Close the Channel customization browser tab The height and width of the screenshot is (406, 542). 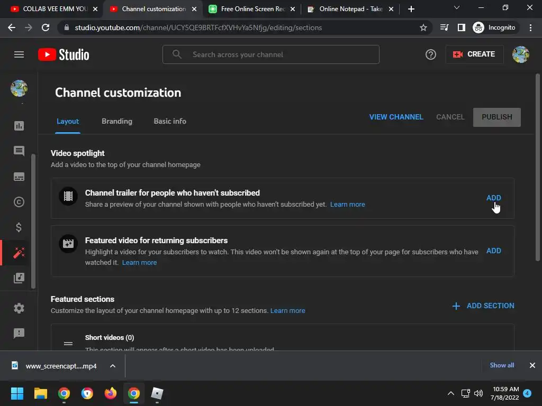pyautogui.click(x=194, y=9)
